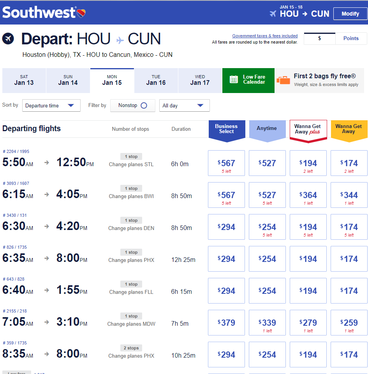
Task: Open flight numbers # 2155 / 218 link
Action: pyautogui.click(x=15, y=311)
